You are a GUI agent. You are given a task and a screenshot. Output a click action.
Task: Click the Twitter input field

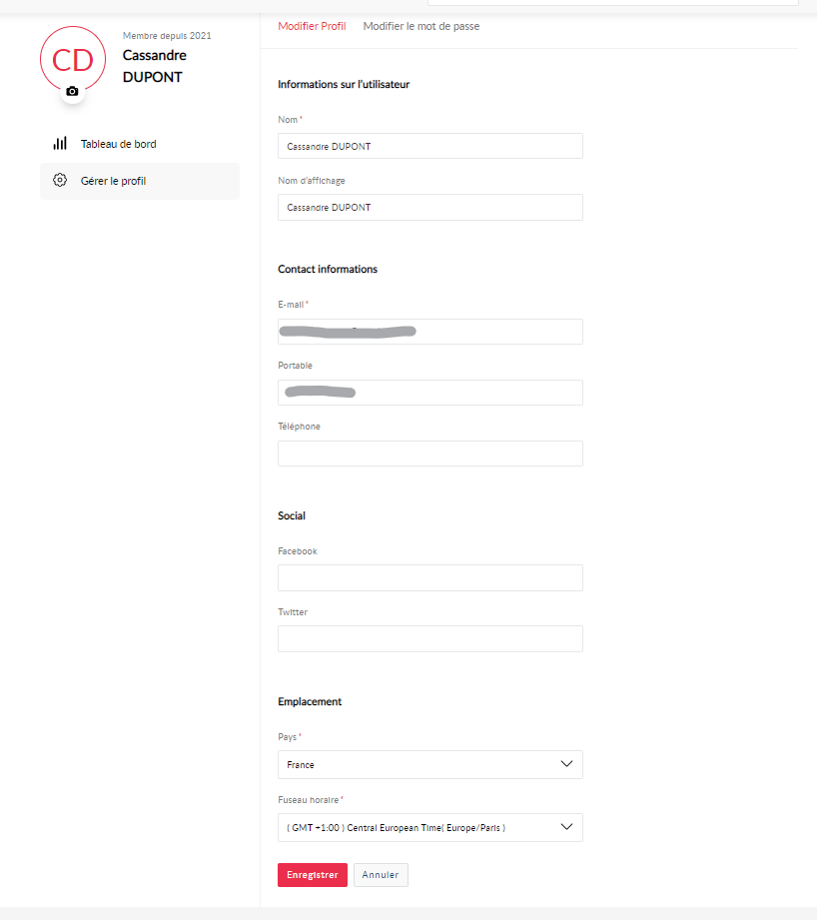(430, 639)
